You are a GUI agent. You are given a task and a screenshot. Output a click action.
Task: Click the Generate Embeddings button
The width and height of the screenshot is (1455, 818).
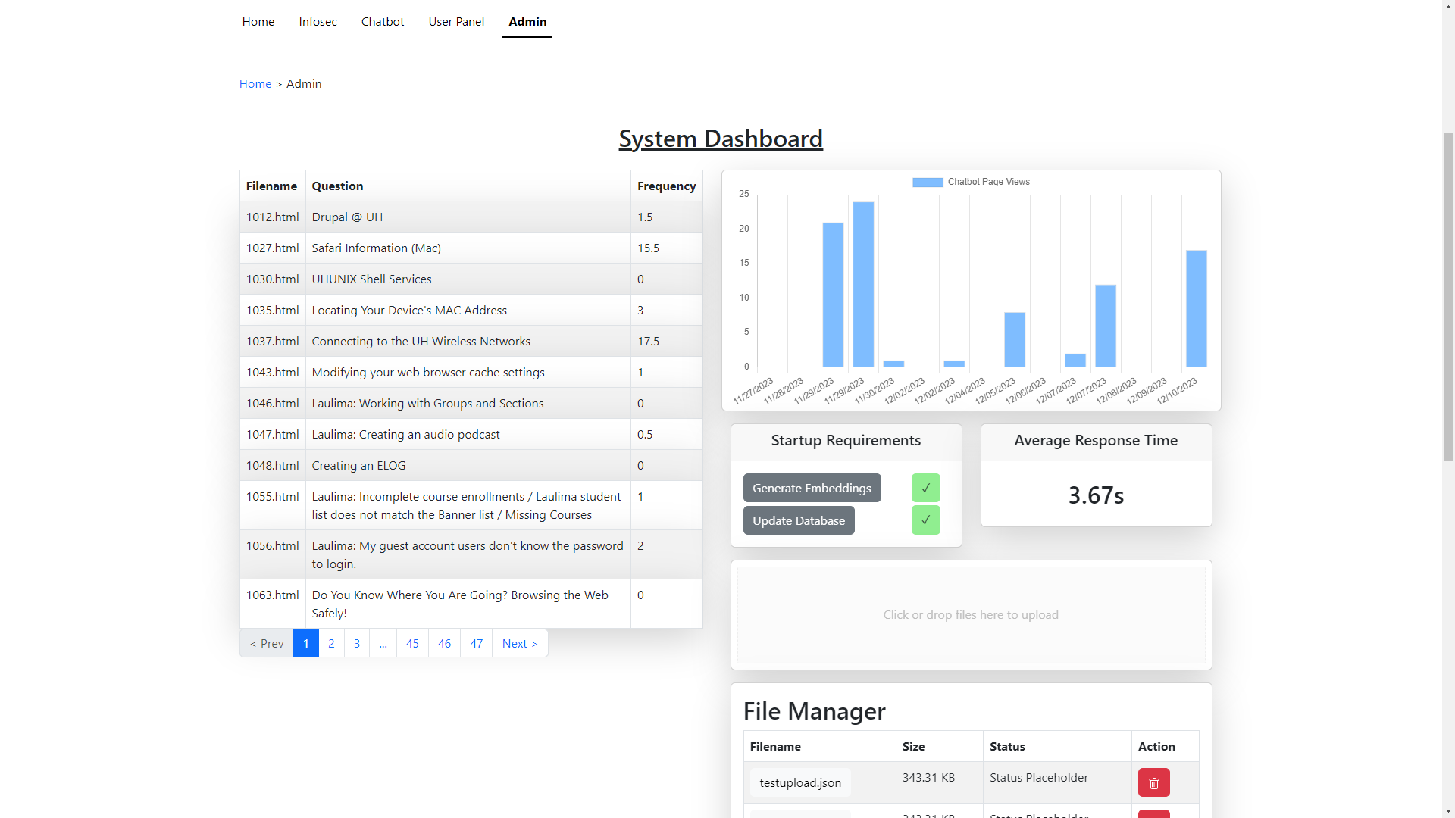tap(812, 488)
